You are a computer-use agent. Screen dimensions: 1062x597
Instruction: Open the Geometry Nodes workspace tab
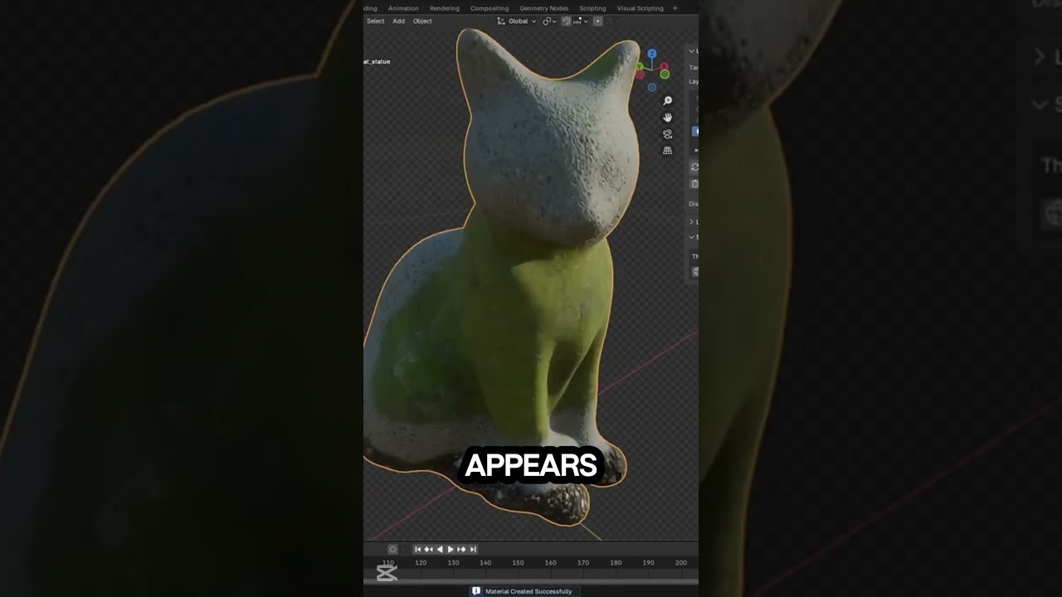(x=544, y=8)
